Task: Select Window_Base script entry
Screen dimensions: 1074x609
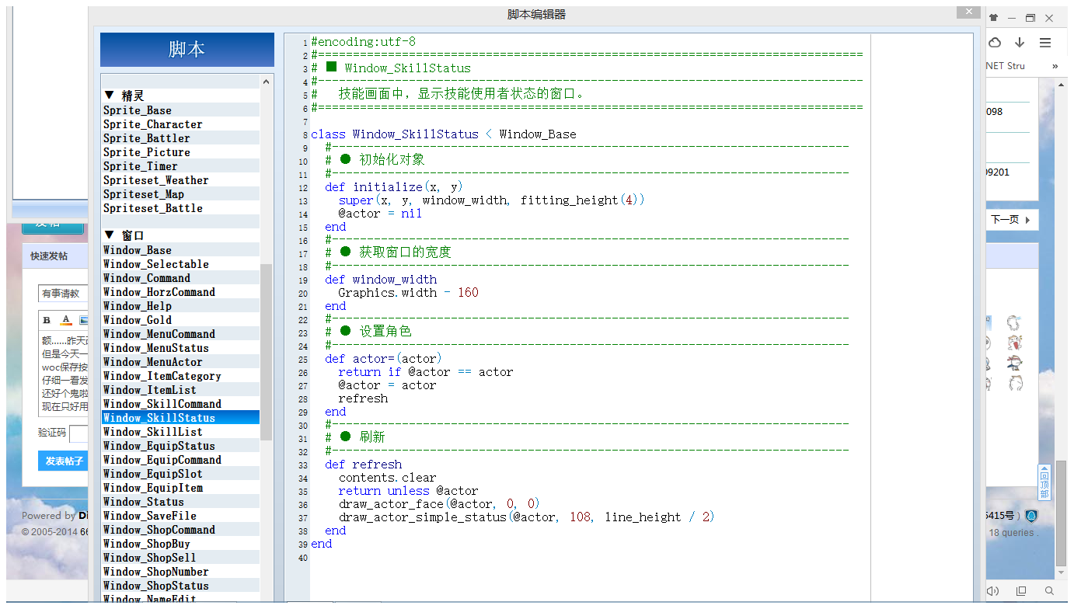Action: click(180, 250)
